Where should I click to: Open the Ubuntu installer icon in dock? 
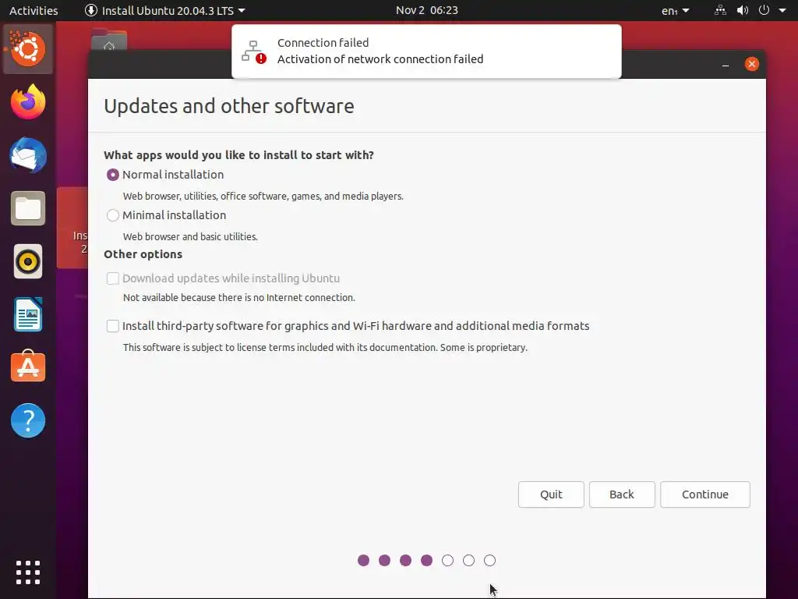point(28,49)
